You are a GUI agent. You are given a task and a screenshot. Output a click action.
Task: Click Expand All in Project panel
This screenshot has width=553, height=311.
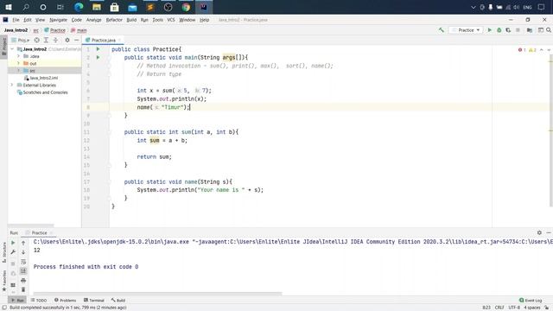pos(46,41)
